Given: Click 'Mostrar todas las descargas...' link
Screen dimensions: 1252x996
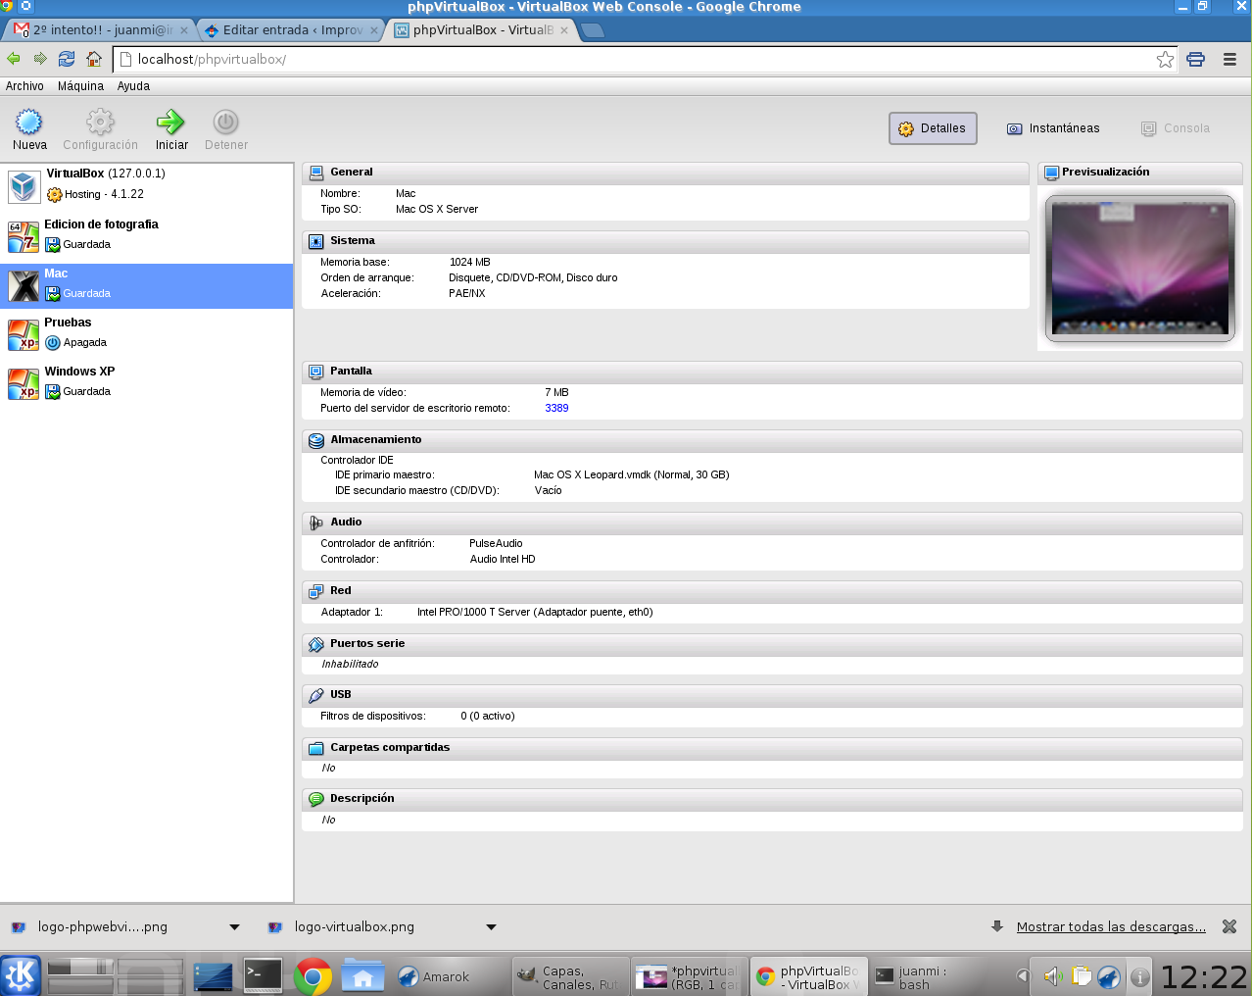Looking at the screenshot, I should coord(1111,927).
